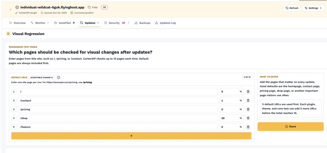Save the regression test pages
The image size is (327, 153).
[x=291, y=126]
